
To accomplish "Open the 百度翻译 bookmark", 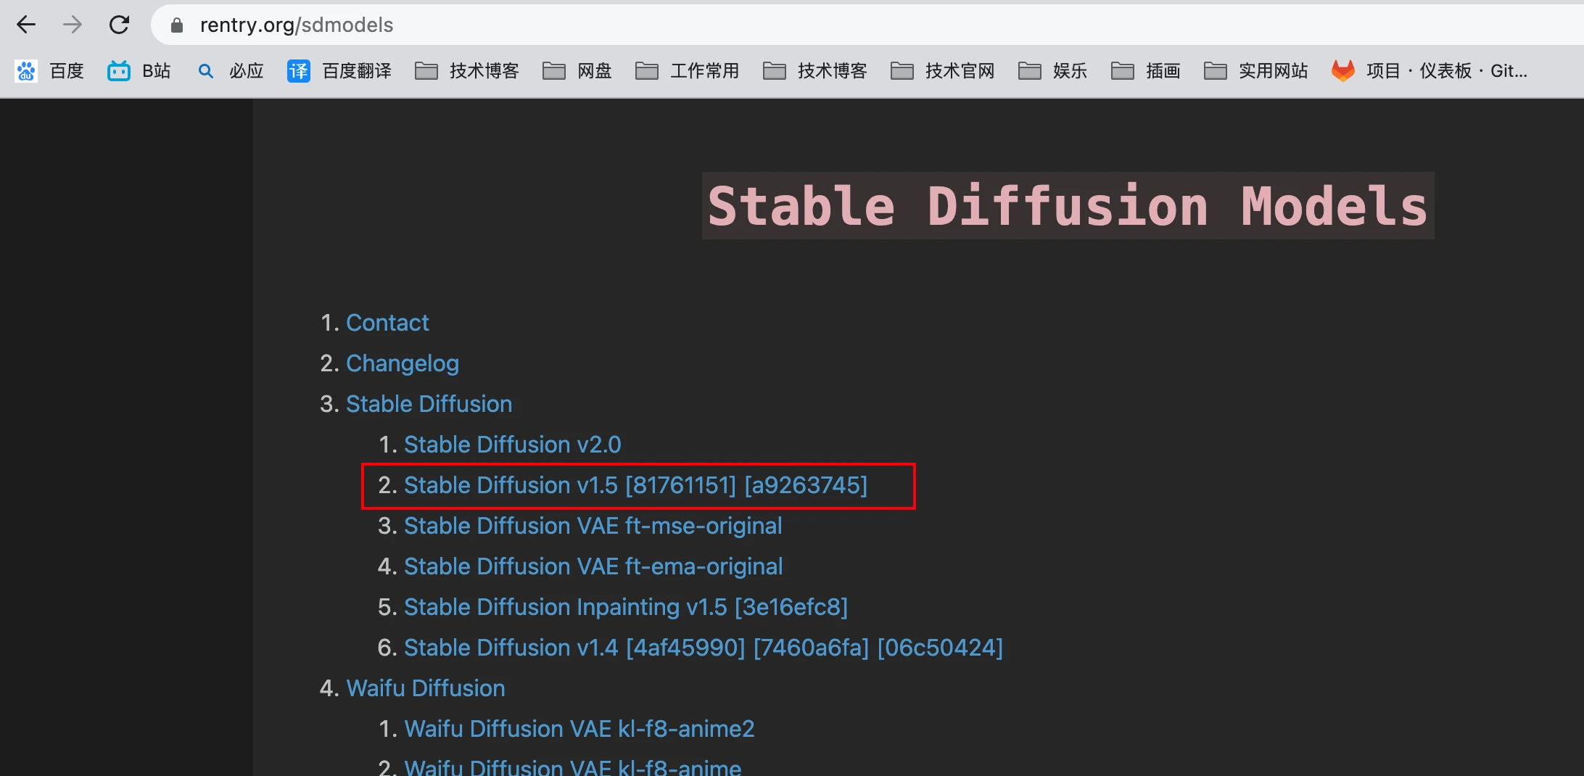I will point(339,71).
